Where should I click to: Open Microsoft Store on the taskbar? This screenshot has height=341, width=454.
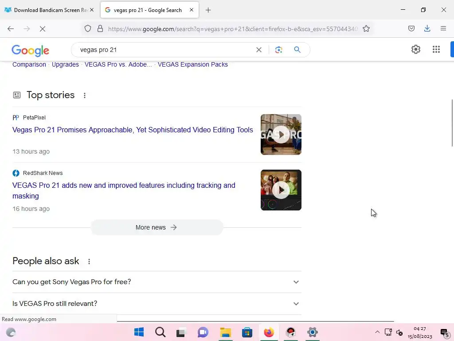click(x=247, y=332)
